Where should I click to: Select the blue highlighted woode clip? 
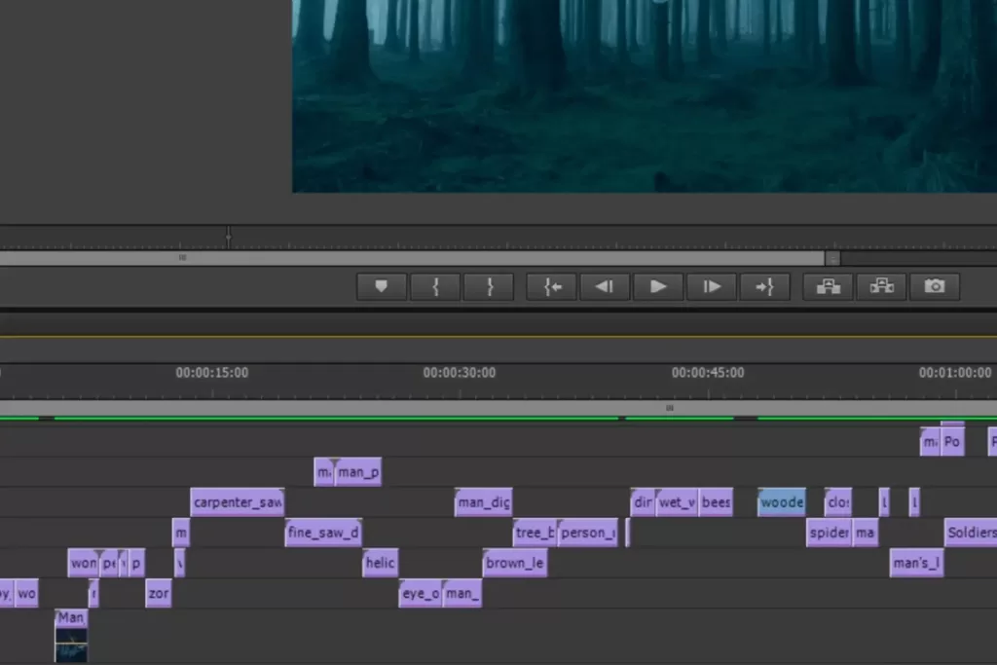pos(782,502)
